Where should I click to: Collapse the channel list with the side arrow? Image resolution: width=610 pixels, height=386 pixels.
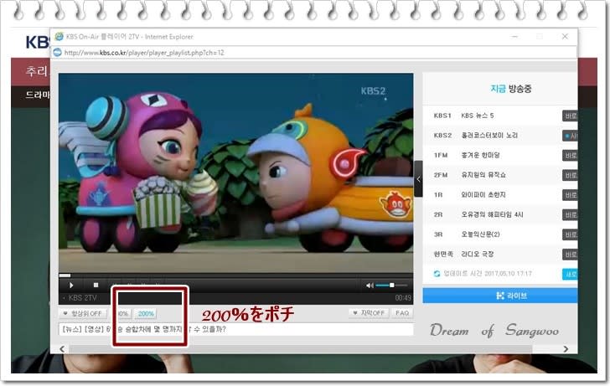point(419,179)
